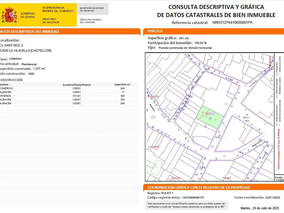
Task: Click the green contour outline on the map
Action: click(156, 167)
